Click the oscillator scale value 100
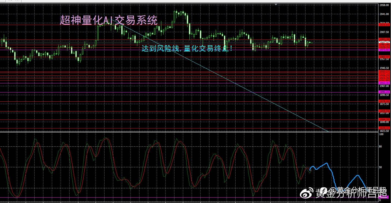 (x=381, y=134)
